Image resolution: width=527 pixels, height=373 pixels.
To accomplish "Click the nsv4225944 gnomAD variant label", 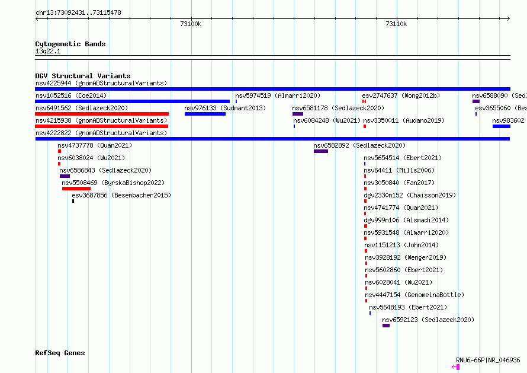I will coord(101,83).
